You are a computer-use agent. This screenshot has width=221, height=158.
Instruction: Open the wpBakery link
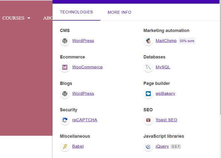[165, 94]
